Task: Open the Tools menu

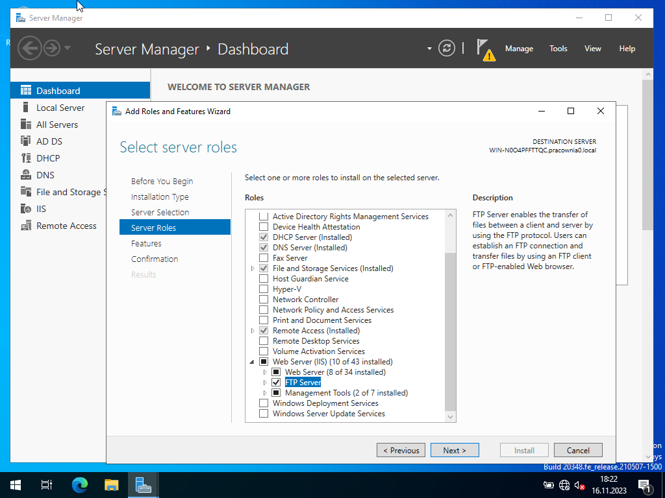Action: (558, 49)
